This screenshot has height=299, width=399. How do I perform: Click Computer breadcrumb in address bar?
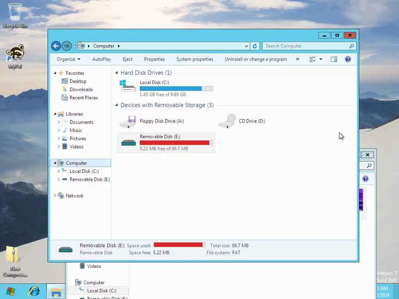[x=104, y=46]
